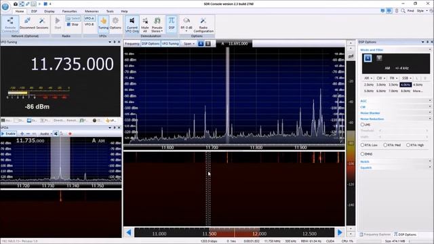The height and width of the screenshot is (244, 434).
Task: Click the band overview bar at 12.000
Action: tap(259, 233)
